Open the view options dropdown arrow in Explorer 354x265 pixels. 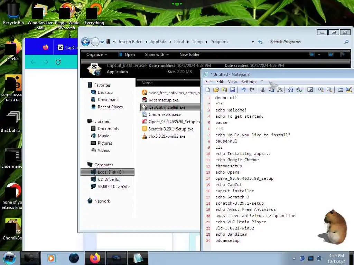coord(319,54)
